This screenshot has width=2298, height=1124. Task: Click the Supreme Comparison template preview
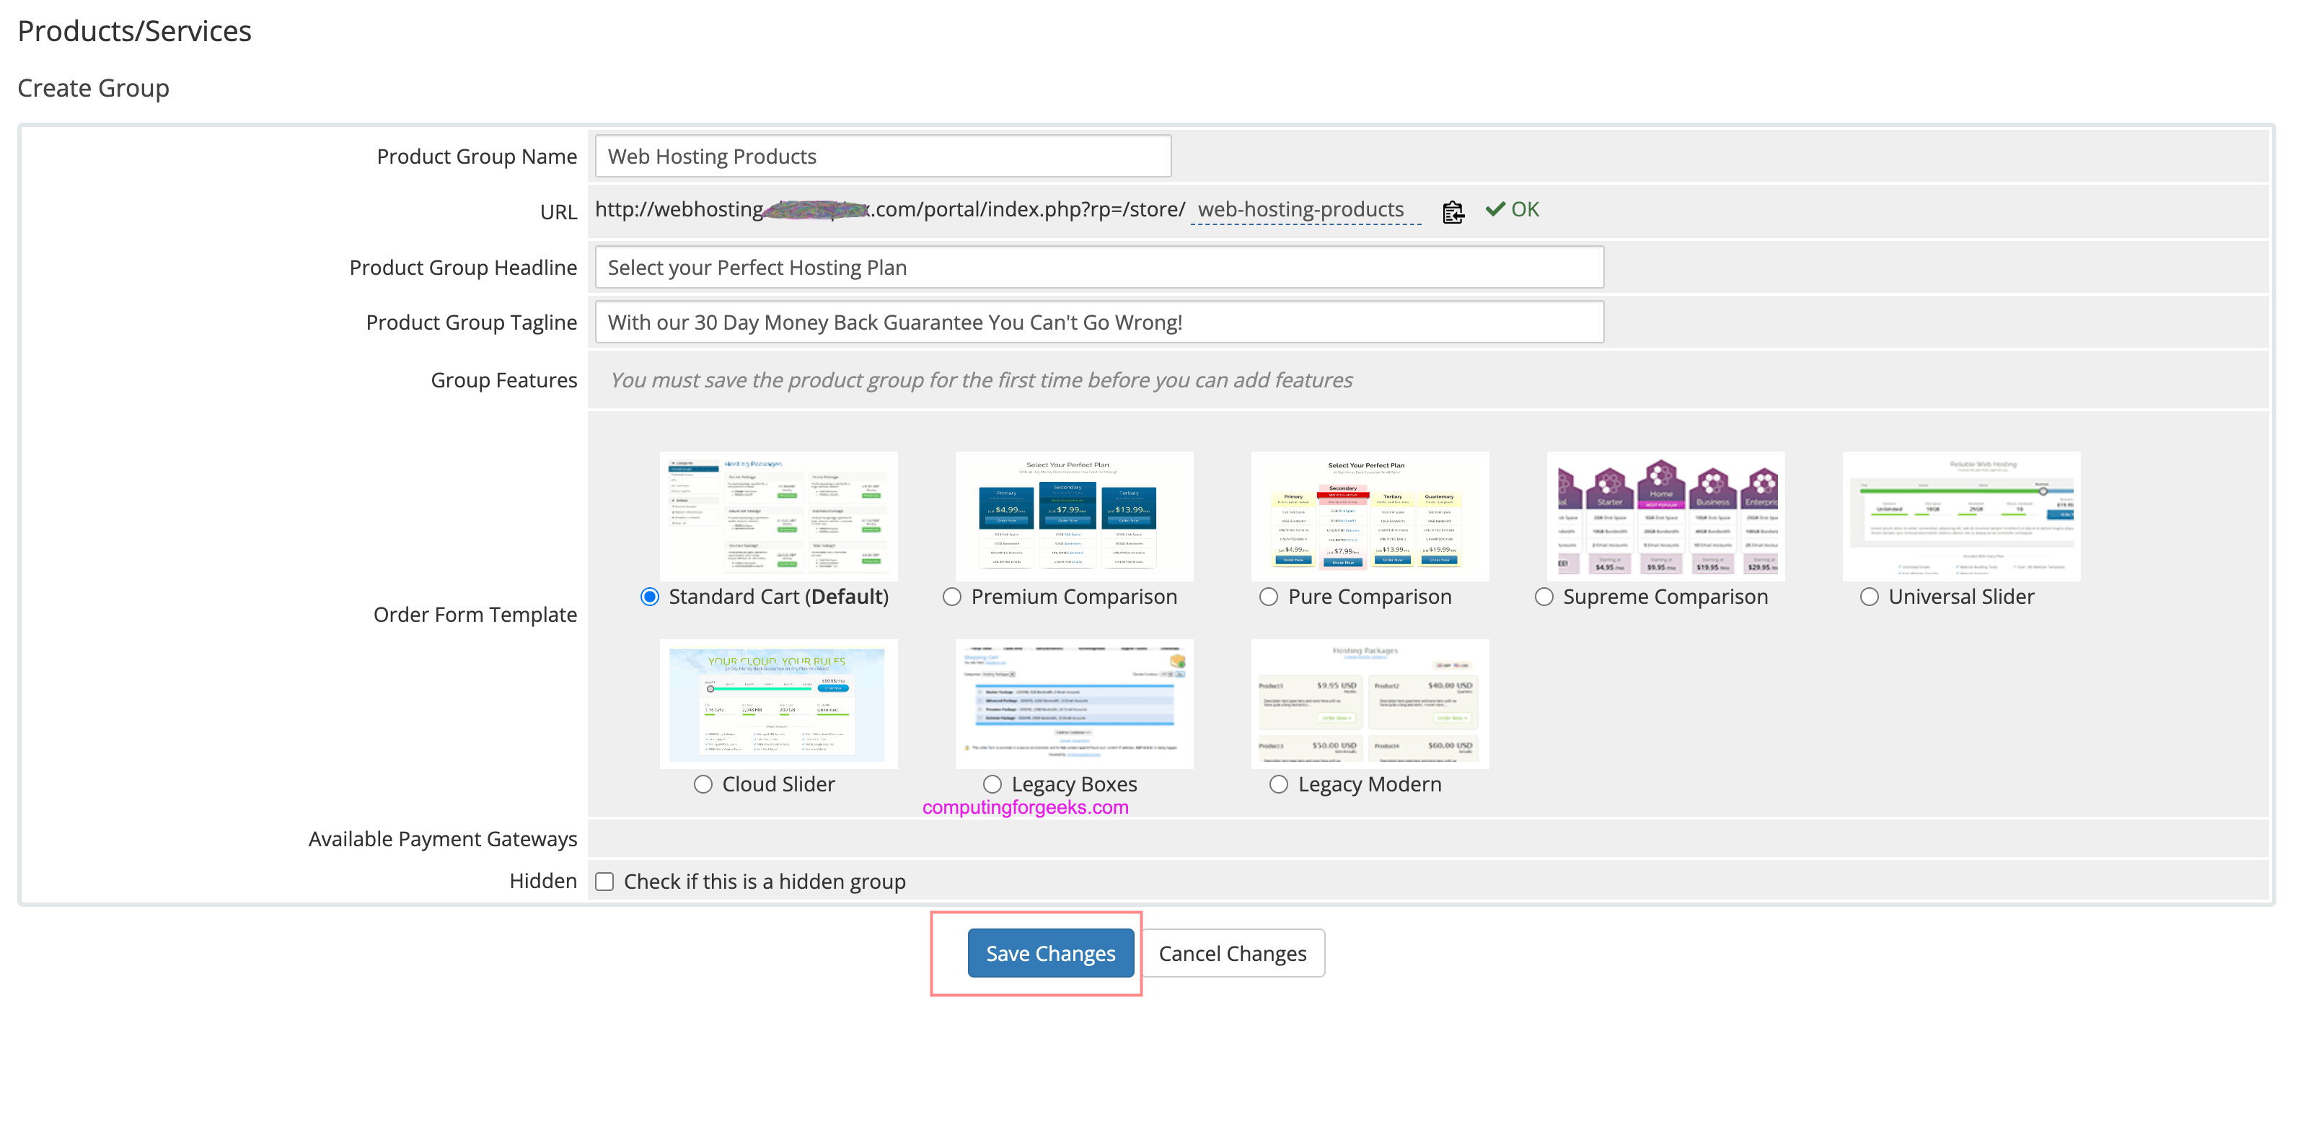(x=1665, y=516)
